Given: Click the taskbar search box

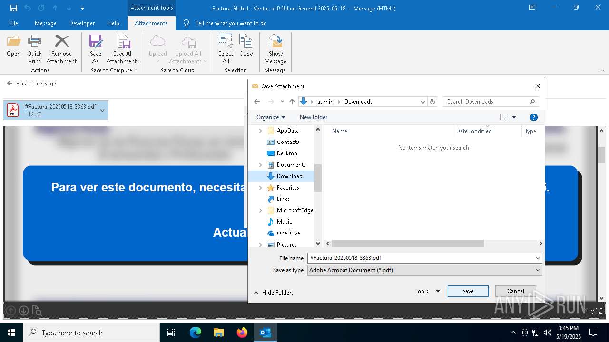Looking at the screenshot, I should coord(91,332).
